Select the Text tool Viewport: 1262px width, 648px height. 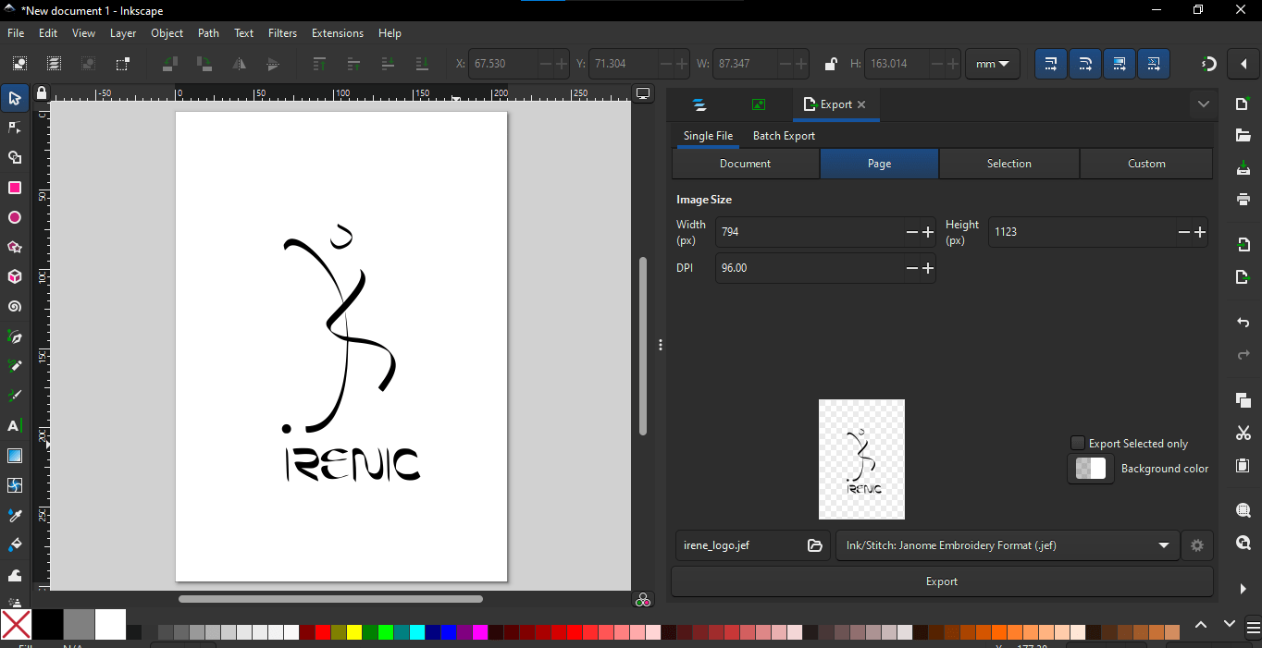pos(15,426)
